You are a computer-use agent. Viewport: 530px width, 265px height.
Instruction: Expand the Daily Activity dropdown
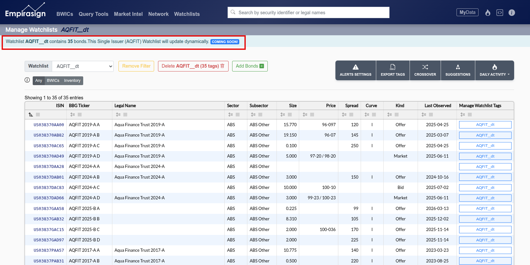pyautogui.click(x=494, y=70)
